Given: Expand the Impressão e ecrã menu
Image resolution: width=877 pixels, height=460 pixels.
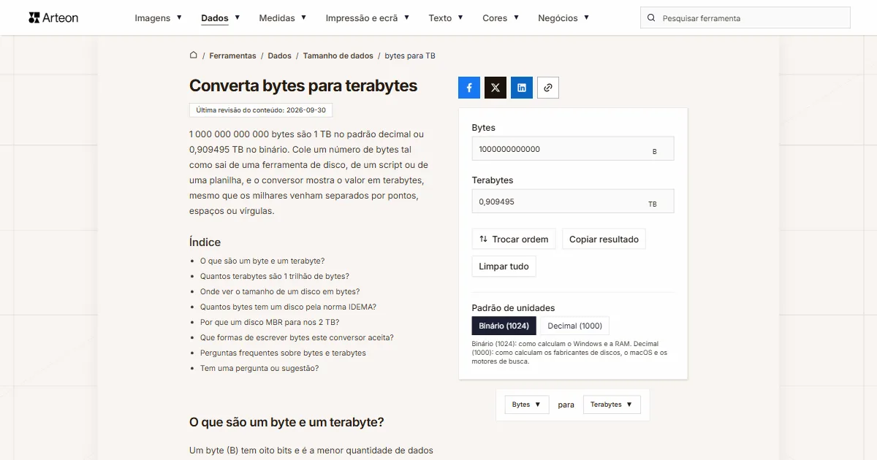Looking at the screenshot, I should point(368,18).
